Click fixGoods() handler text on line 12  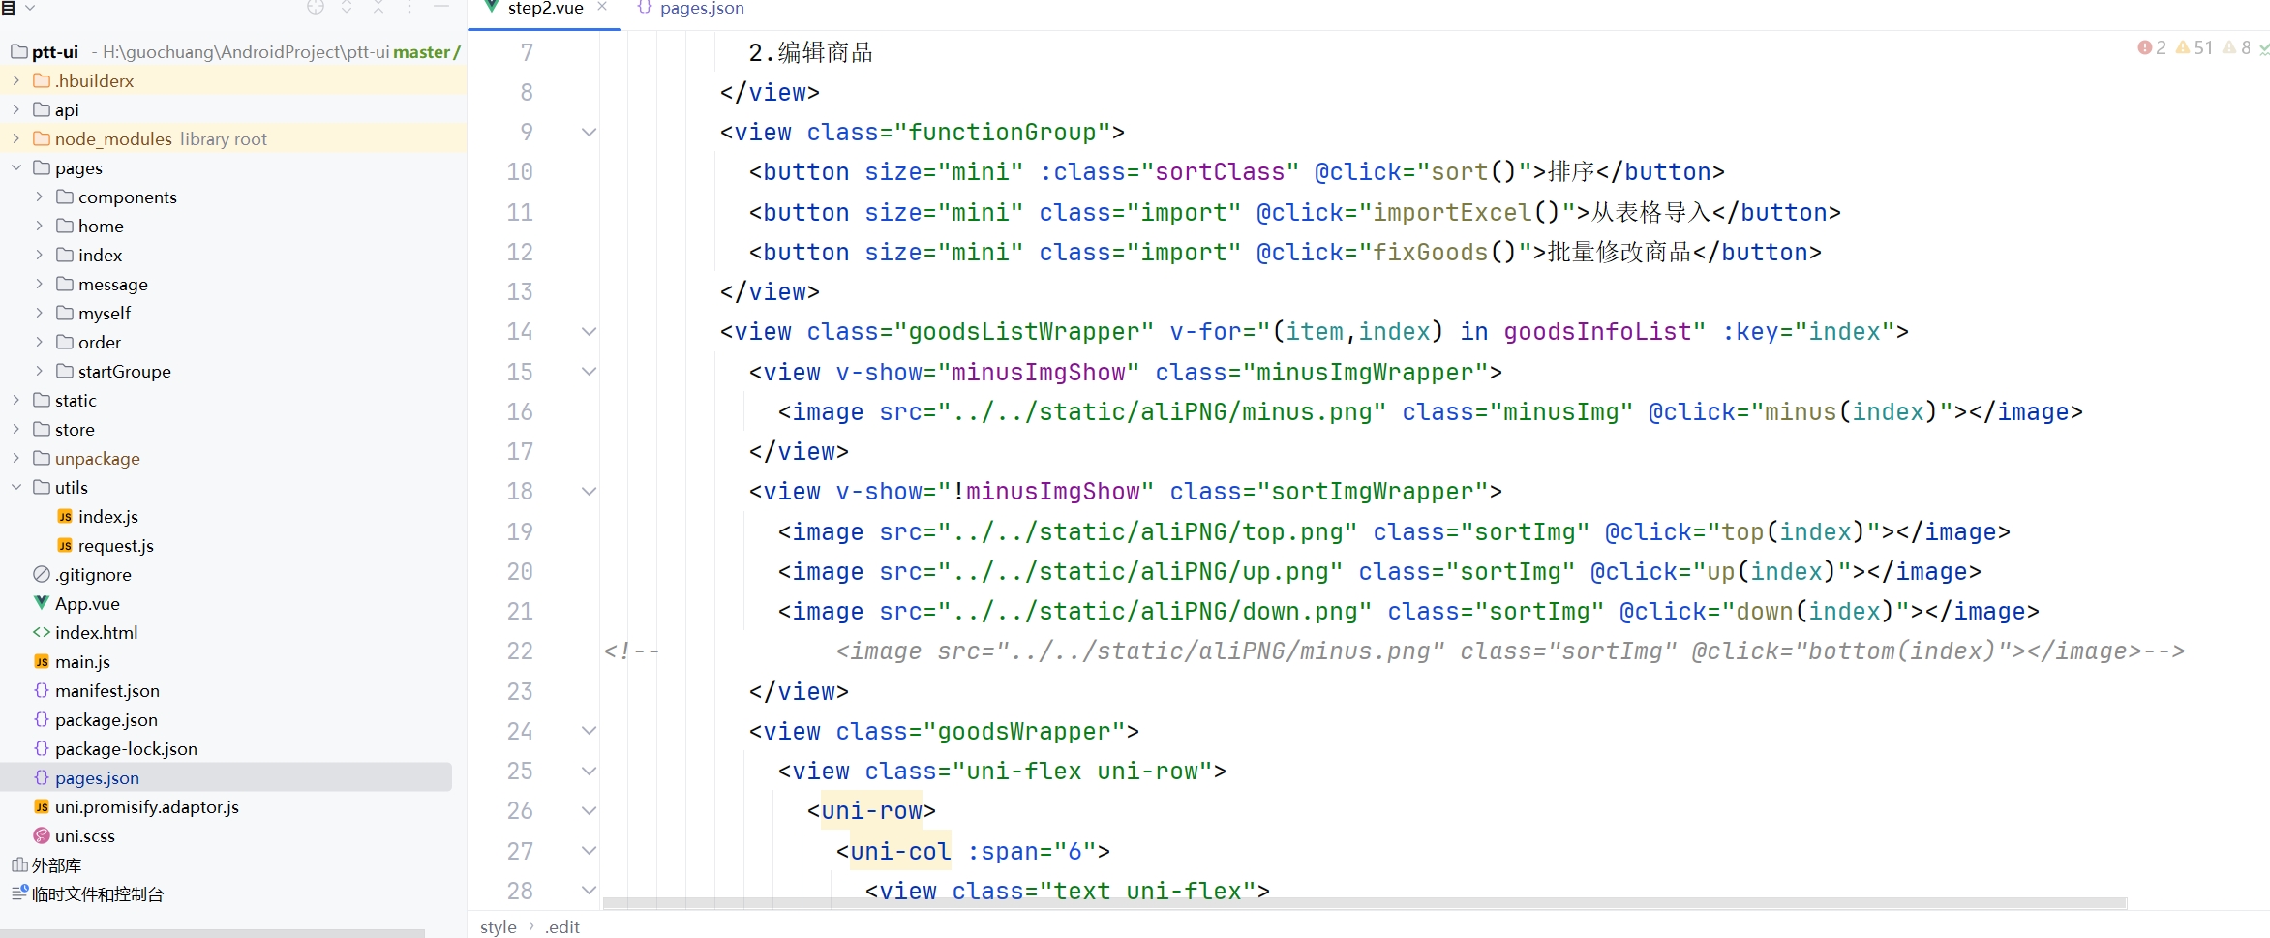pos(1444,253)
